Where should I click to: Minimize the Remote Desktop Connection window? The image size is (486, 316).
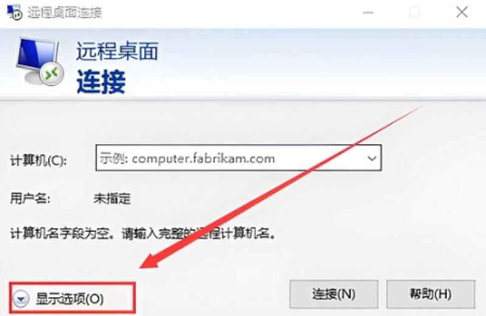(x=368, y=12)
